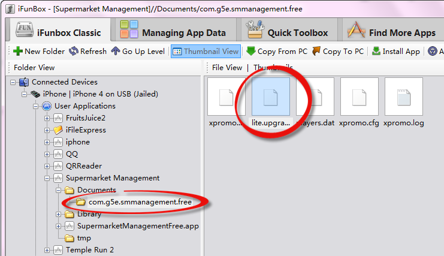Create a New Folder
The height and width of the screenshot is (256, 444).
tap(39, 51)
